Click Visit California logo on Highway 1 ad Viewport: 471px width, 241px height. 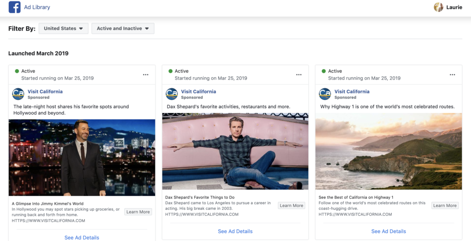(325, 94)
